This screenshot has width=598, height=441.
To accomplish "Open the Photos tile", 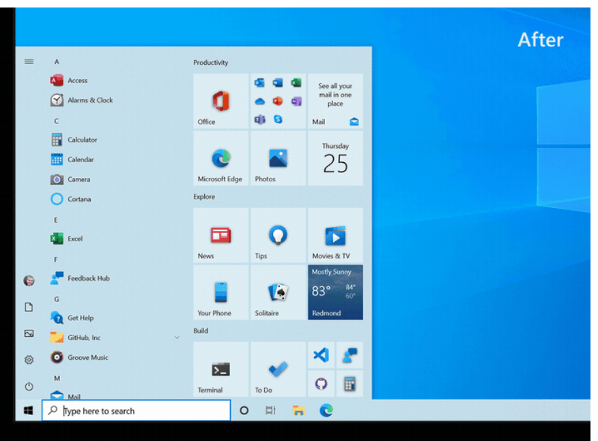I will [x=278, y=159].
